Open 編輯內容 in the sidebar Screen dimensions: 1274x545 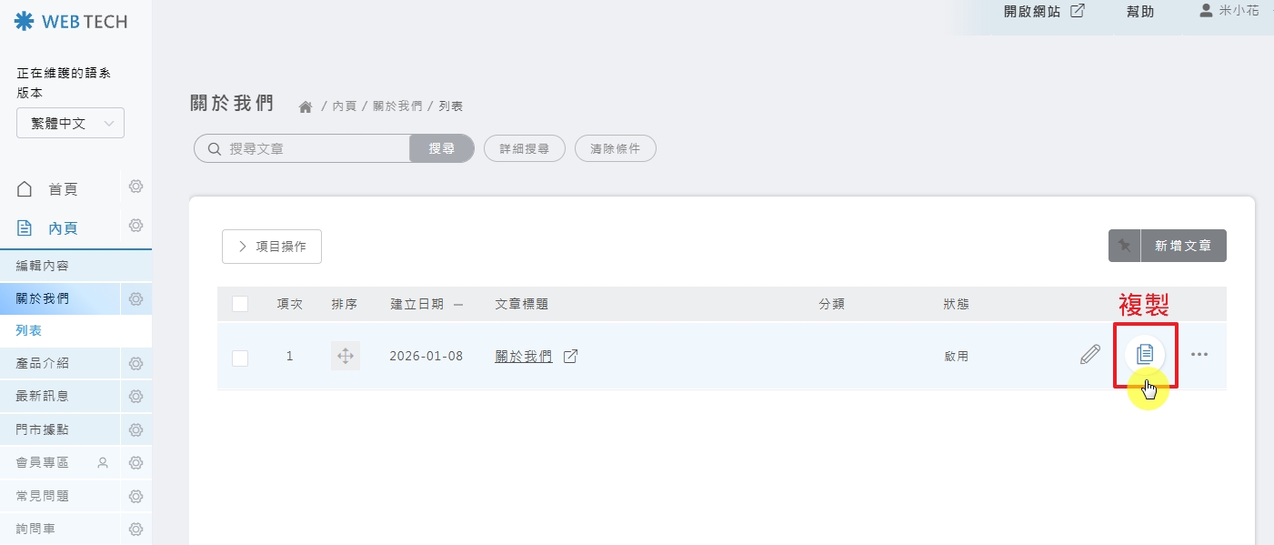click(43, 266)
